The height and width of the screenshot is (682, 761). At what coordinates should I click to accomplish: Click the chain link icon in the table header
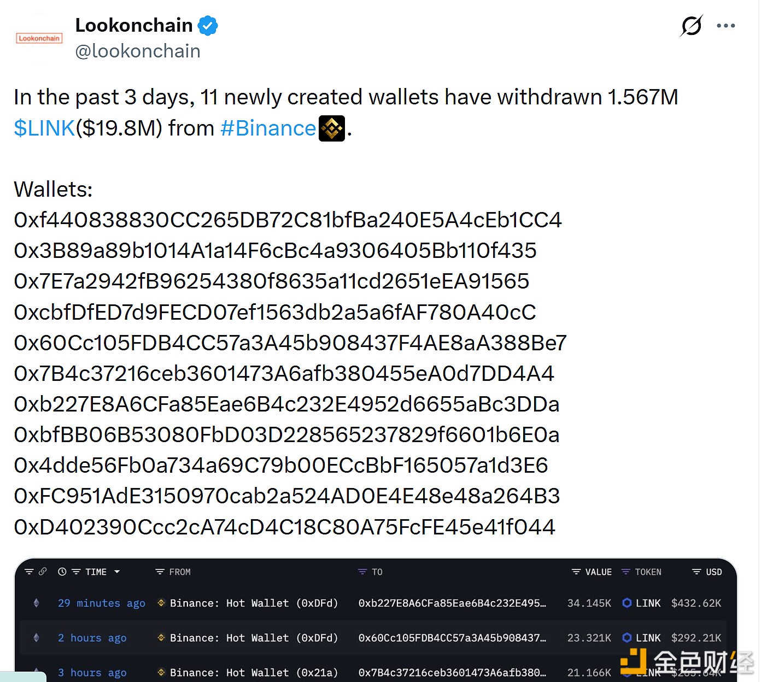(43, 572)
